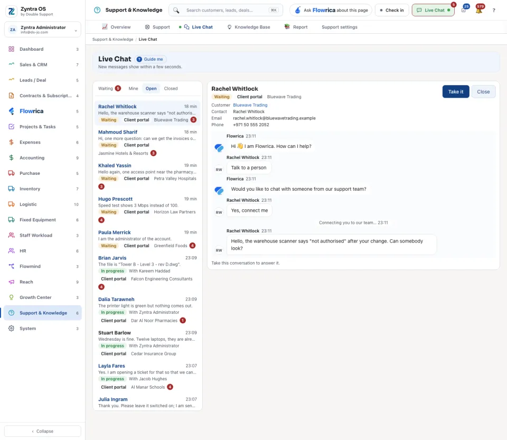The width and height of the screenshot is (507, 440).
Task: Click the Fixed Equipment icon
Action: pyautogui.click(x=11, y=220)
